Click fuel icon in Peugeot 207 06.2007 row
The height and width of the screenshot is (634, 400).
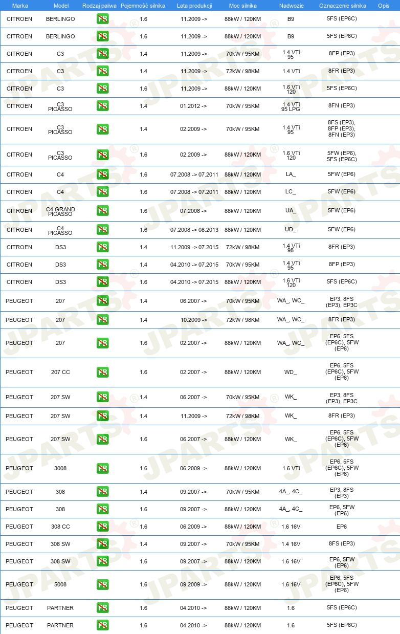point(102,301)
